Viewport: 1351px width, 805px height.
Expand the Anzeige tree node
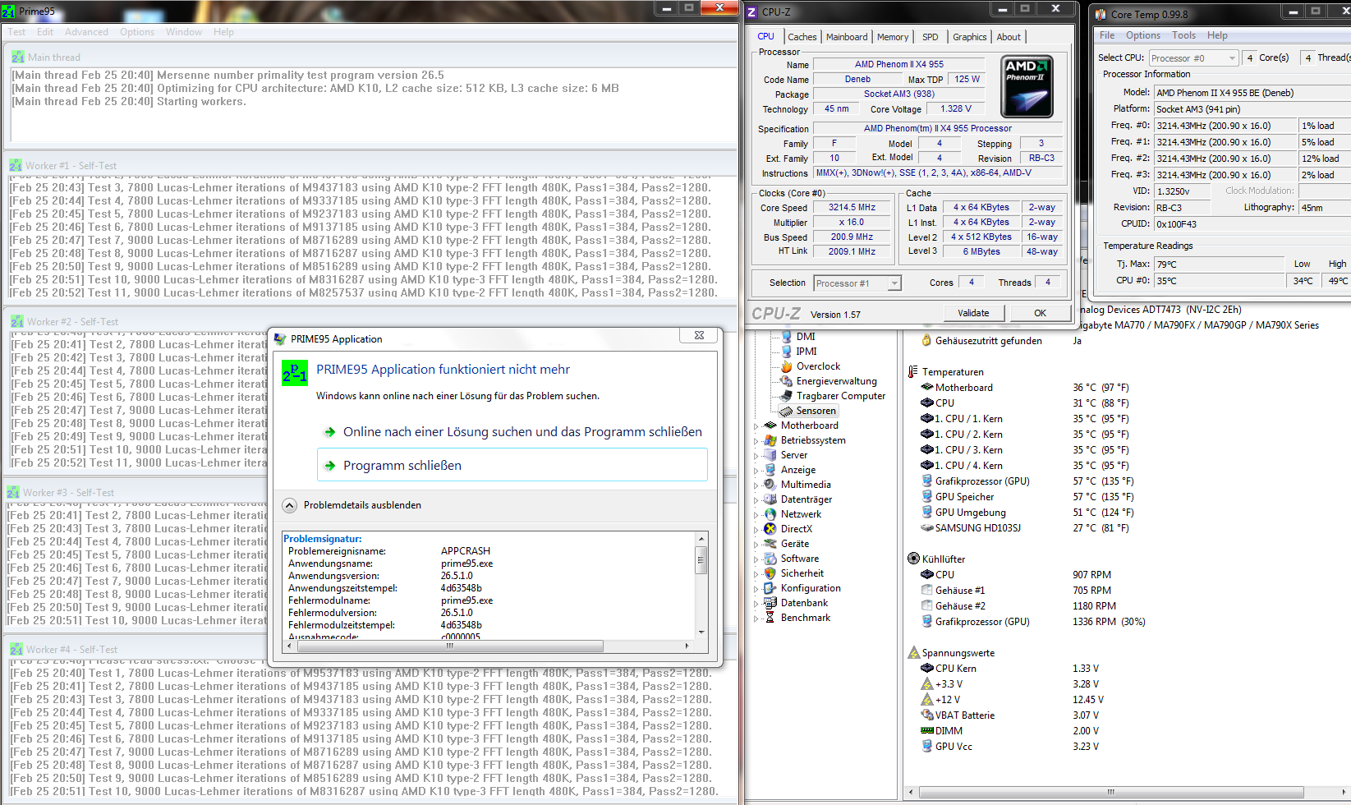point(756,470)
